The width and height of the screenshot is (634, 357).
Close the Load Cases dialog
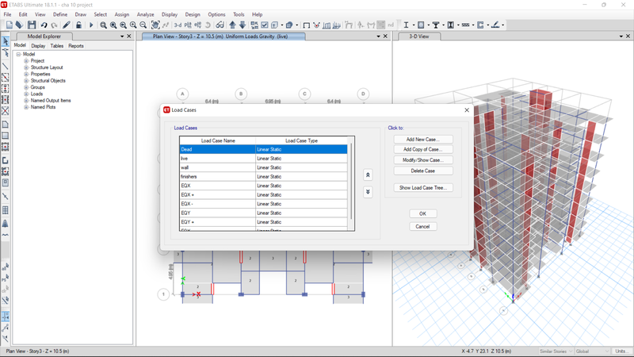coord(467,110)
